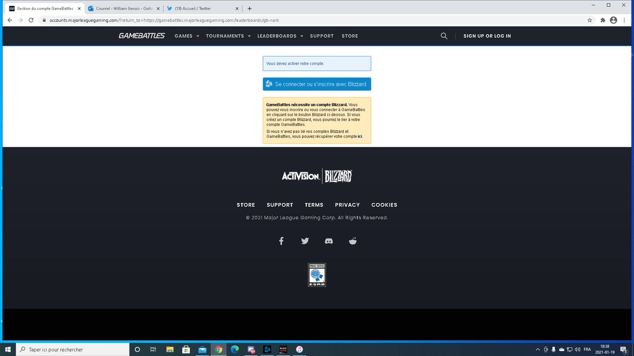Click the ESRB privacy certified badge
The image size is (634, 356).
[317, 275]
